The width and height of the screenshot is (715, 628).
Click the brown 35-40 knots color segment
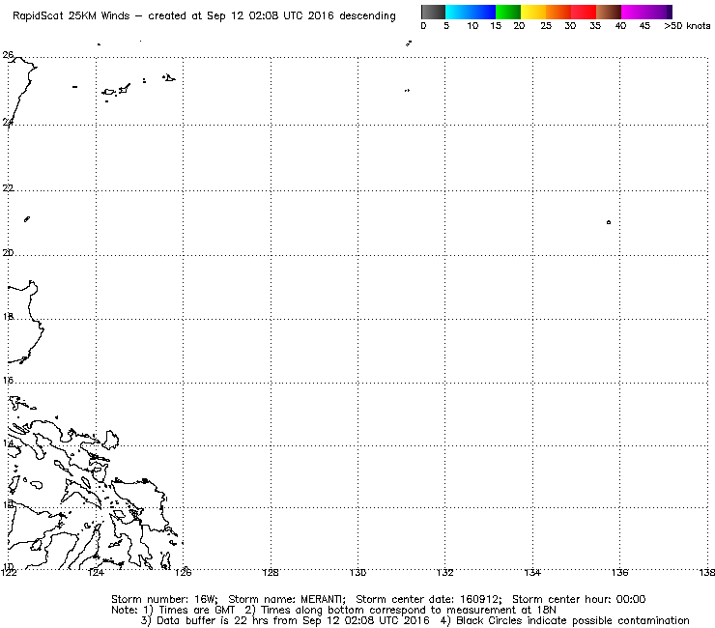(609, 12)
